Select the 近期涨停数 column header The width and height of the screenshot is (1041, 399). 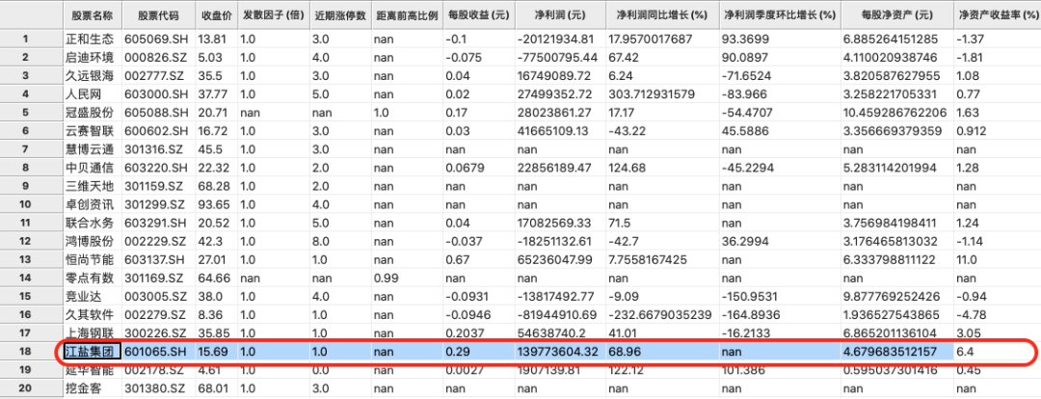point(340,13)
